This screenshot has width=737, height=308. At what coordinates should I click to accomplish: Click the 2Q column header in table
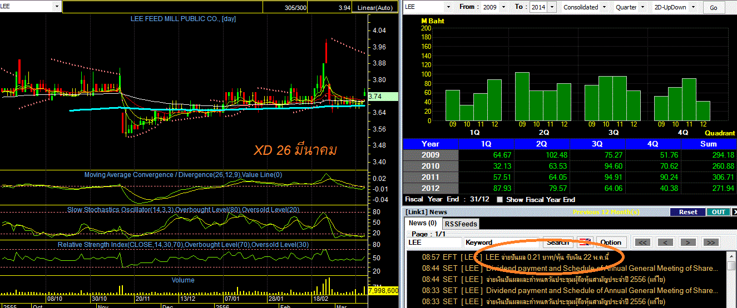tap(542, 144)
